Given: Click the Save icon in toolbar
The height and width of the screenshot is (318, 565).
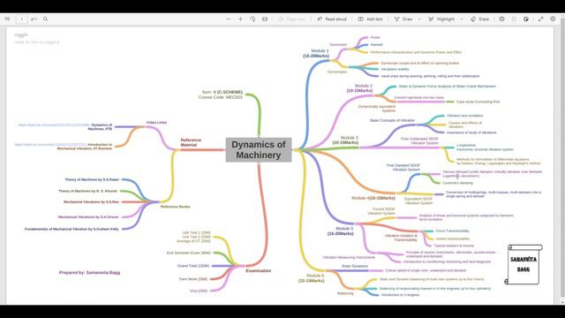Looking at the screenshot, I should point(514,19).
